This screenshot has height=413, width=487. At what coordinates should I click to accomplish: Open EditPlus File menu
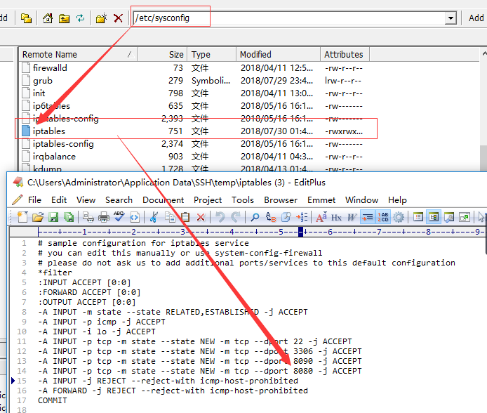coord(34,199)
